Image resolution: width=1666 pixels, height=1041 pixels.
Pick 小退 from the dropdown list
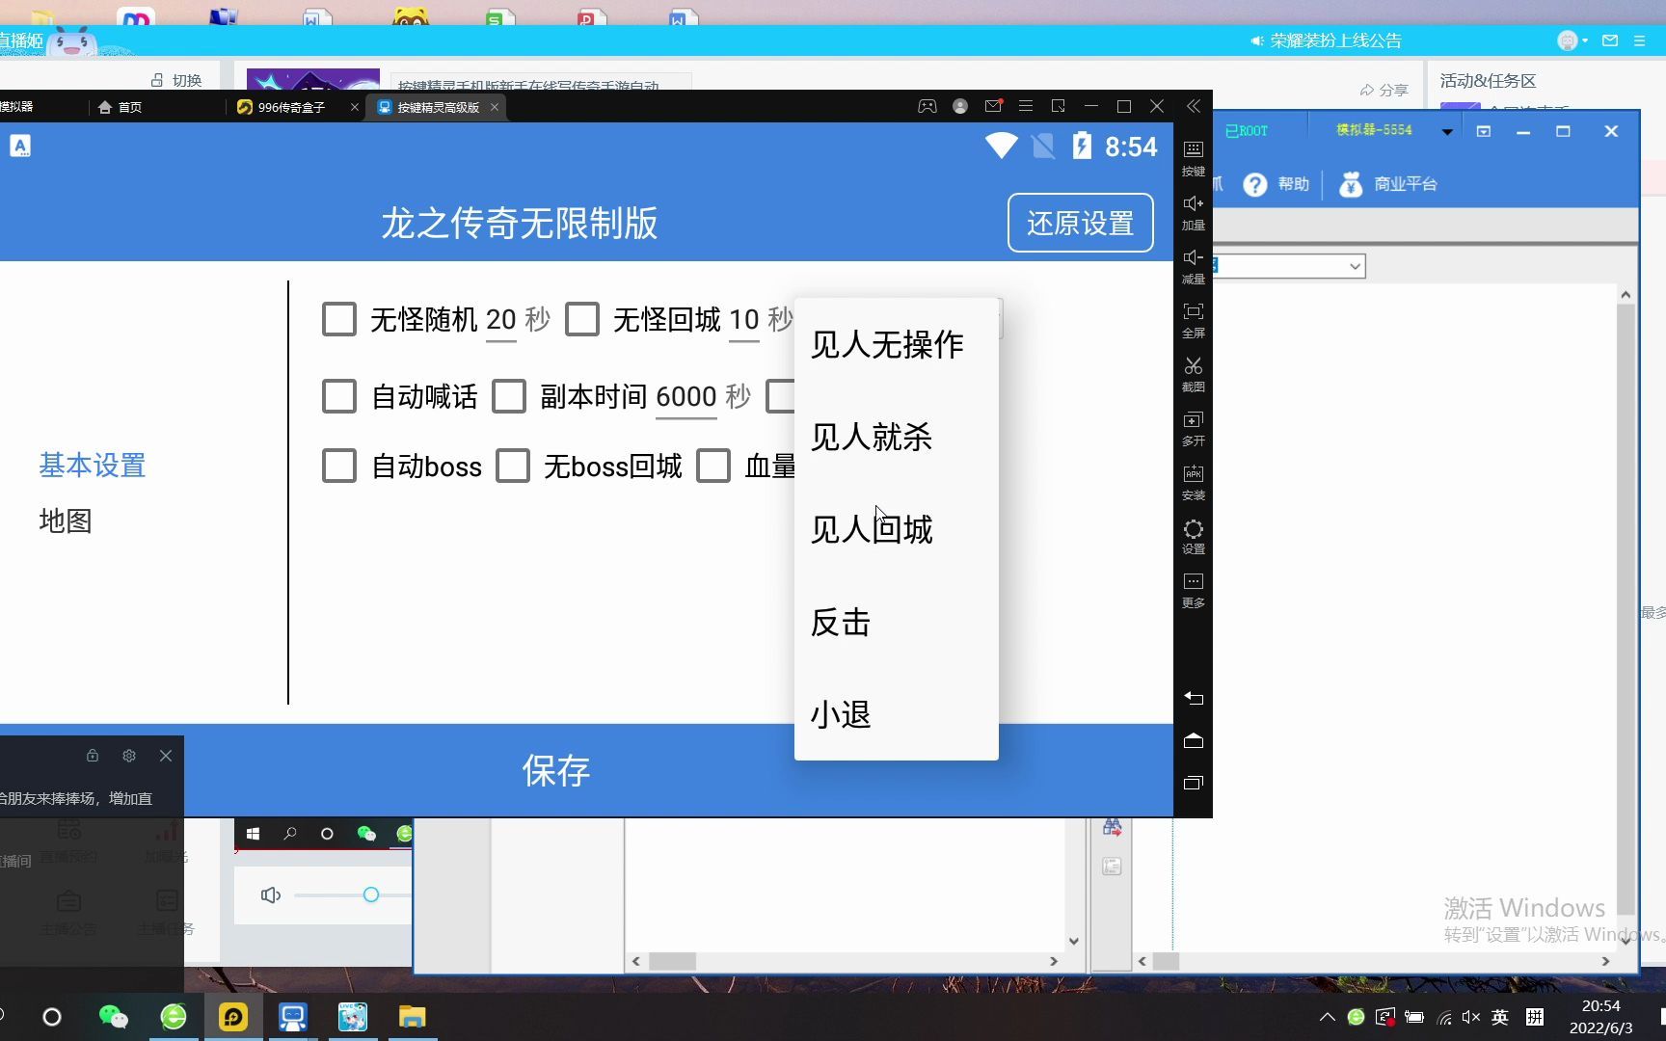[x=897, y=714]
